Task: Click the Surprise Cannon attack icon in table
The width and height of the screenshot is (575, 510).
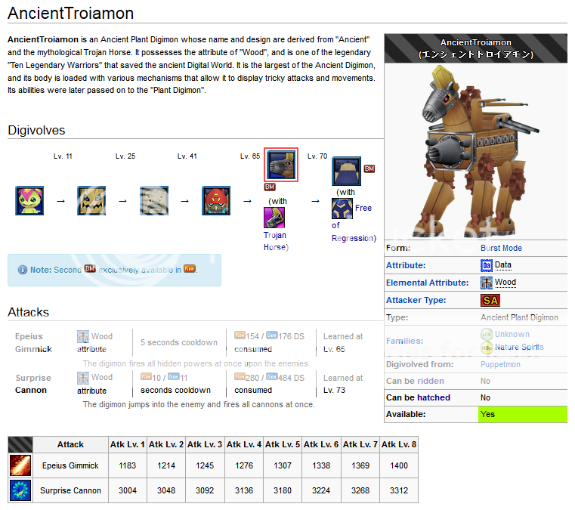Action: click(x=20, y=490)
